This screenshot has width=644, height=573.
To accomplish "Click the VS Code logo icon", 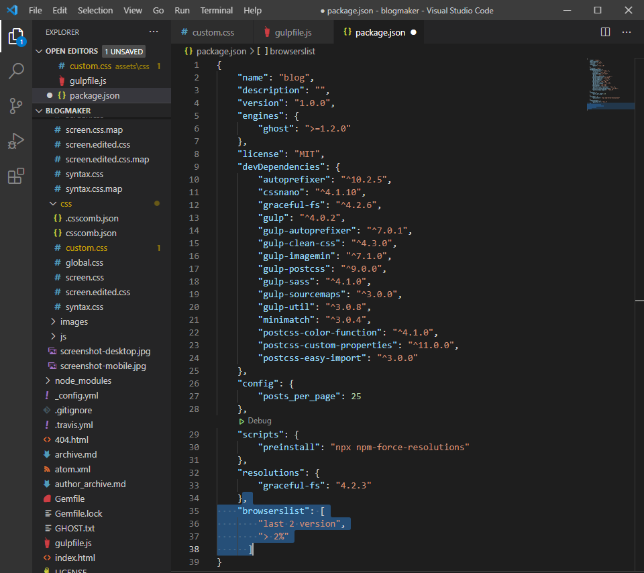I will 12,10.
